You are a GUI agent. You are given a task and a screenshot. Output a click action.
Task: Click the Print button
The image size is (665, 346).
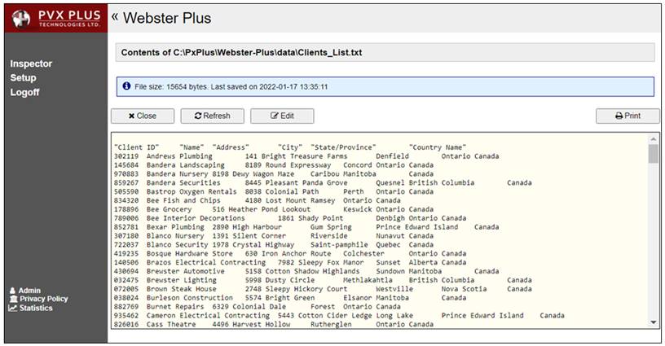point(628,116)
